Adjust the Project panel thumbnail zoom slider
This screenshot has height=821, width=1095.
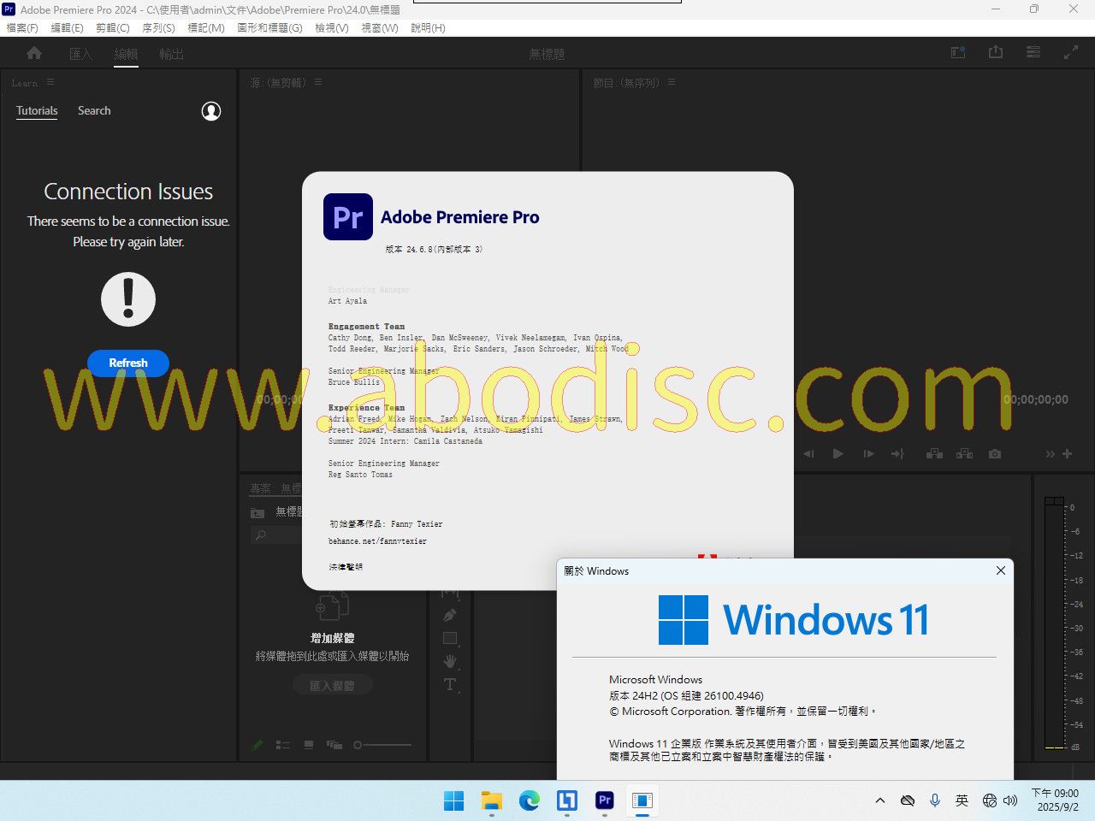tap(382, 745)
